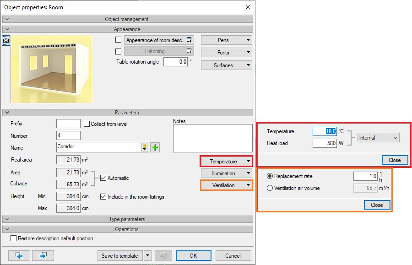Open Save to template arrow dropdown
412x265 pixels.
[148, 255]
